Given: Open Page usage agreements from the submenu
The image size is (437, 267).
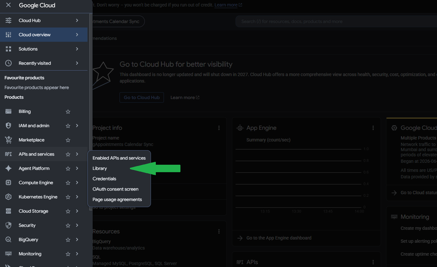Looking at the screenshot, I should pos(119,199).
